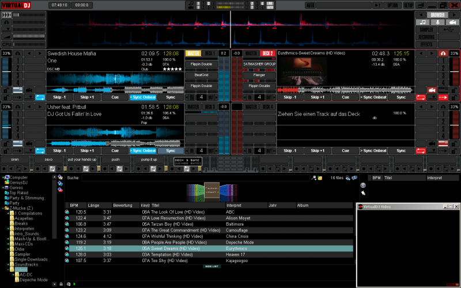Toggle deck 2 lower lock icon

click(454, 97)
